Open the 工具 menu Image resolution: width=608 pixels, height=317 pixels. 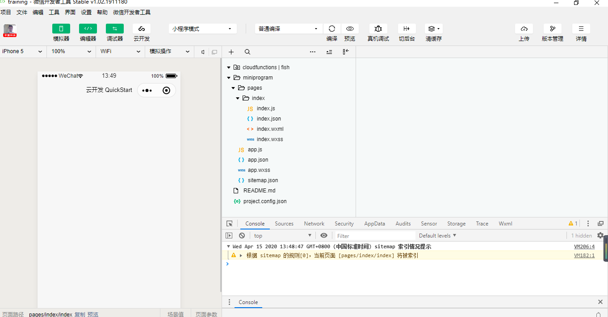pos(54,13)
